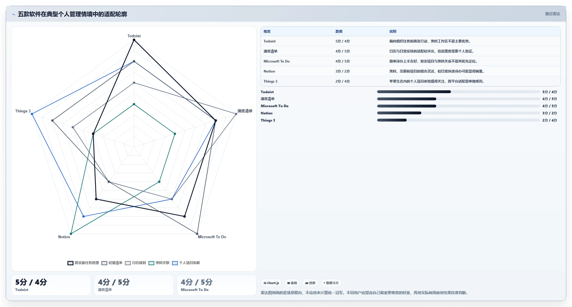
Task: Click the Notion progress bar
Action: click(x=458, y=113)
